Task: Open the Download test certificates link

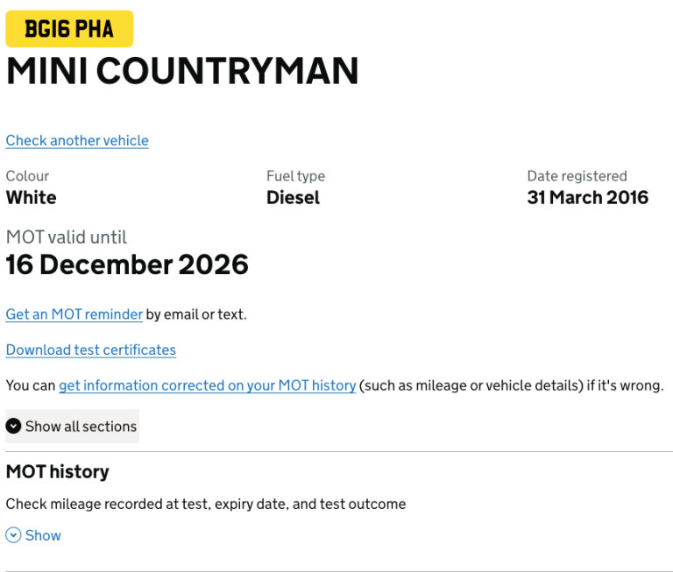Action: [x=91, y=350]
